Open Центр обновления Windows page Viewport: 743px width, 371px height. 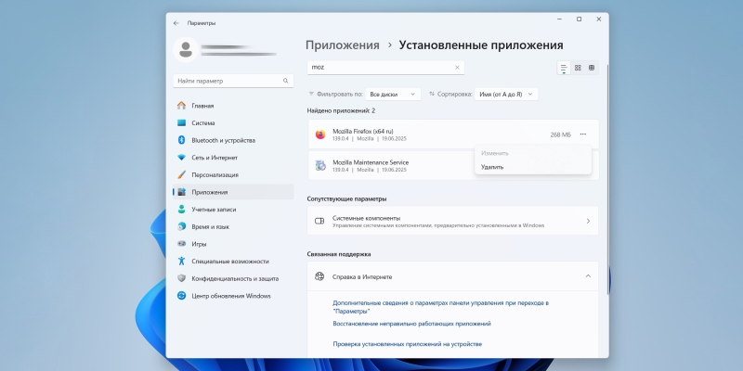tap(233, 296)
